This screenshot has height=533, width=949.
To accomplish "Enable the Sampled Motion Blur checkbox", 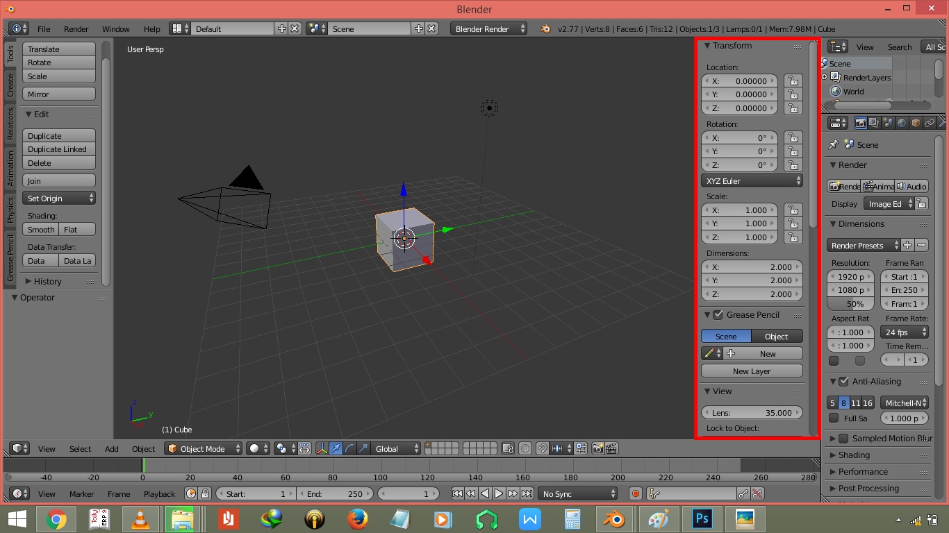I will (843, 438).
